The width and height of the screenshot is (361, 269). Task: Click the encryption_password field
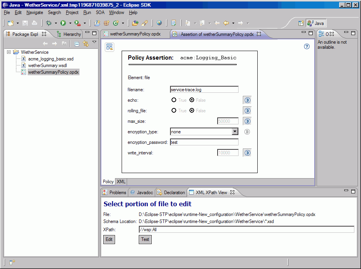click(204, 142)
